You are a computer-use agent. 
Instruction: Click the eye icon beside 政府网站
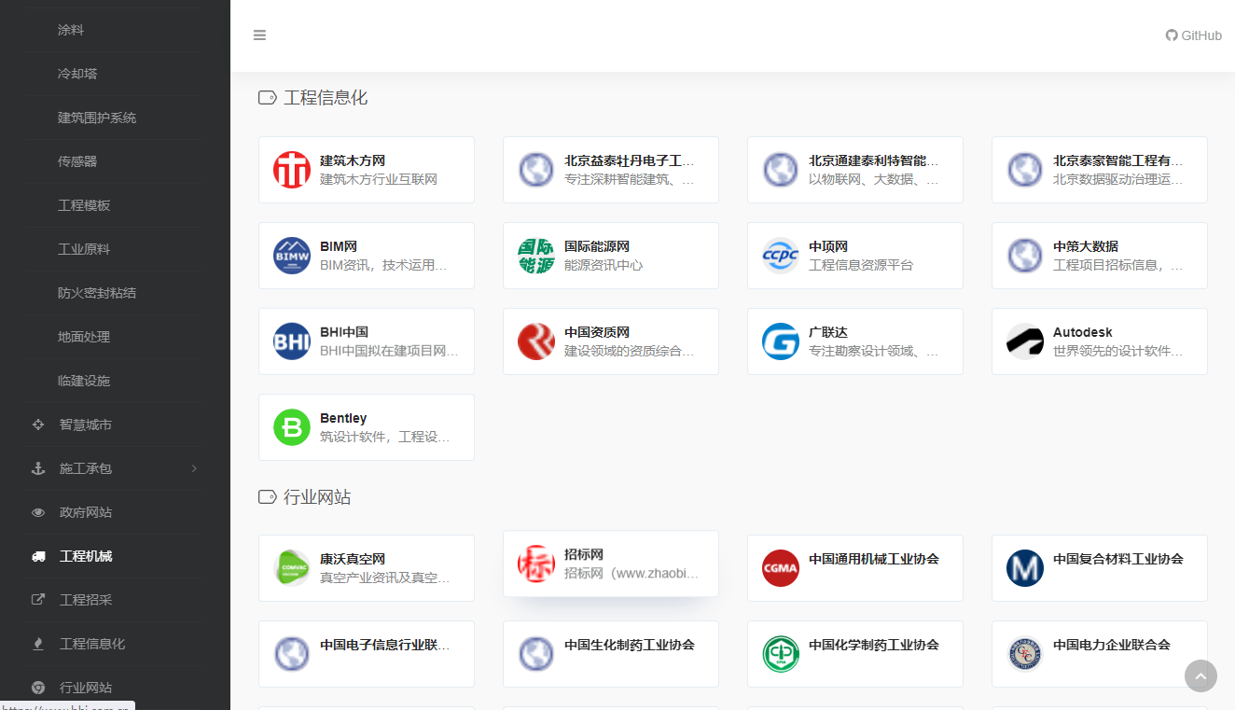coord(38,512)
